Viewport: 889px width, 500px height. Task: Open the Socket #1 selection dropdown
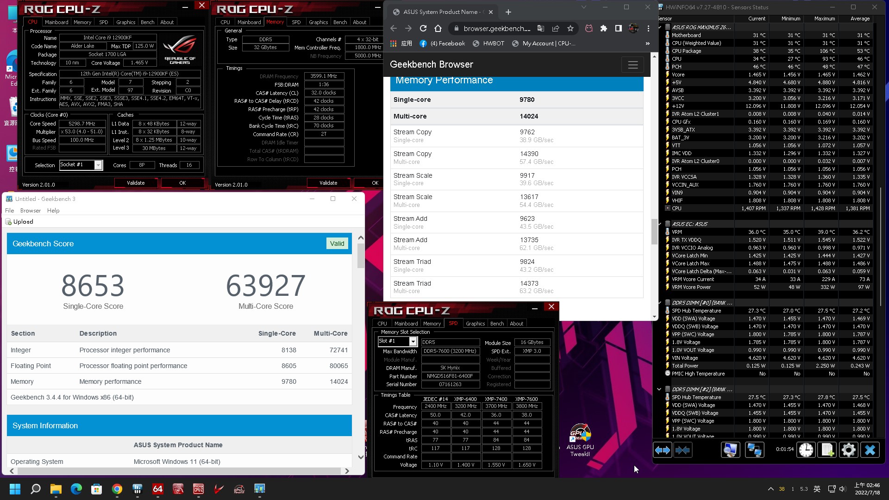pyautogui.click(x=98, y=165)
